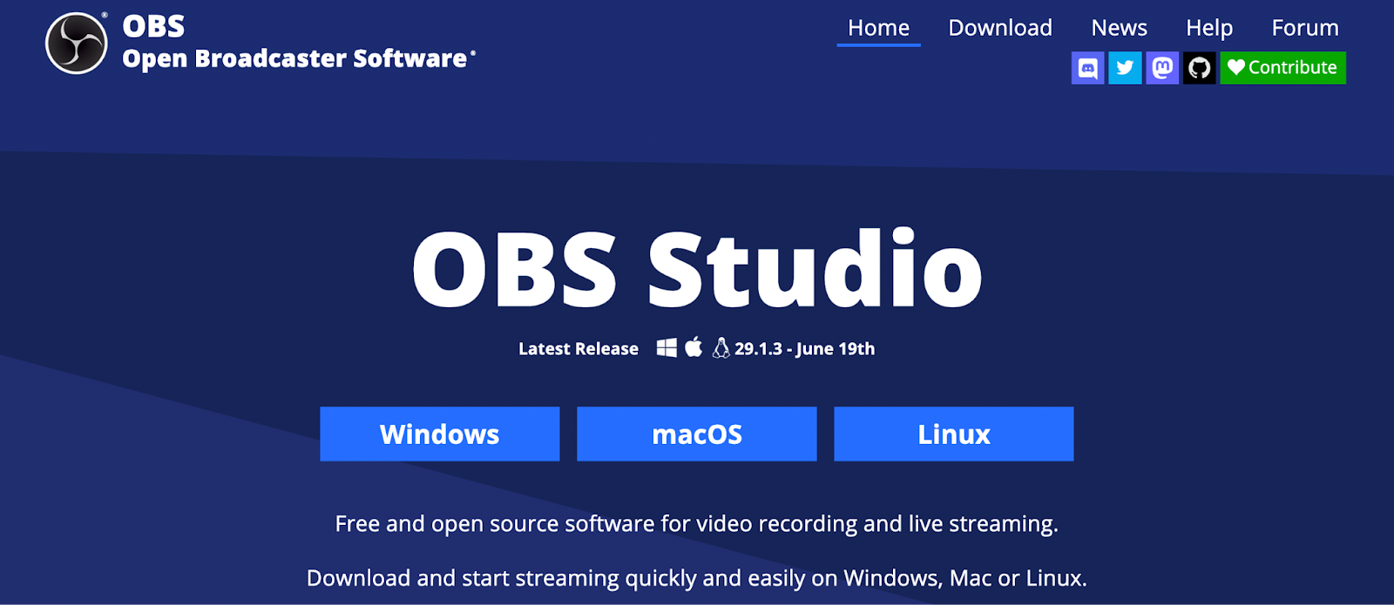Open the Twitter bird icon

point(1125,68)
